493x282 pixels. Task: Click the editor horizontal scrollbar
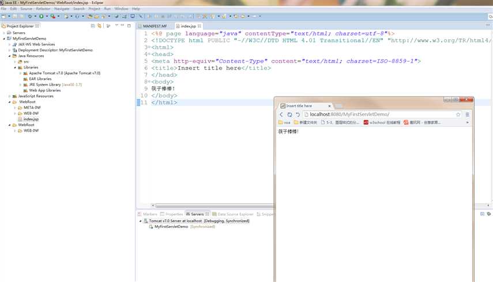tap(214, 205)
